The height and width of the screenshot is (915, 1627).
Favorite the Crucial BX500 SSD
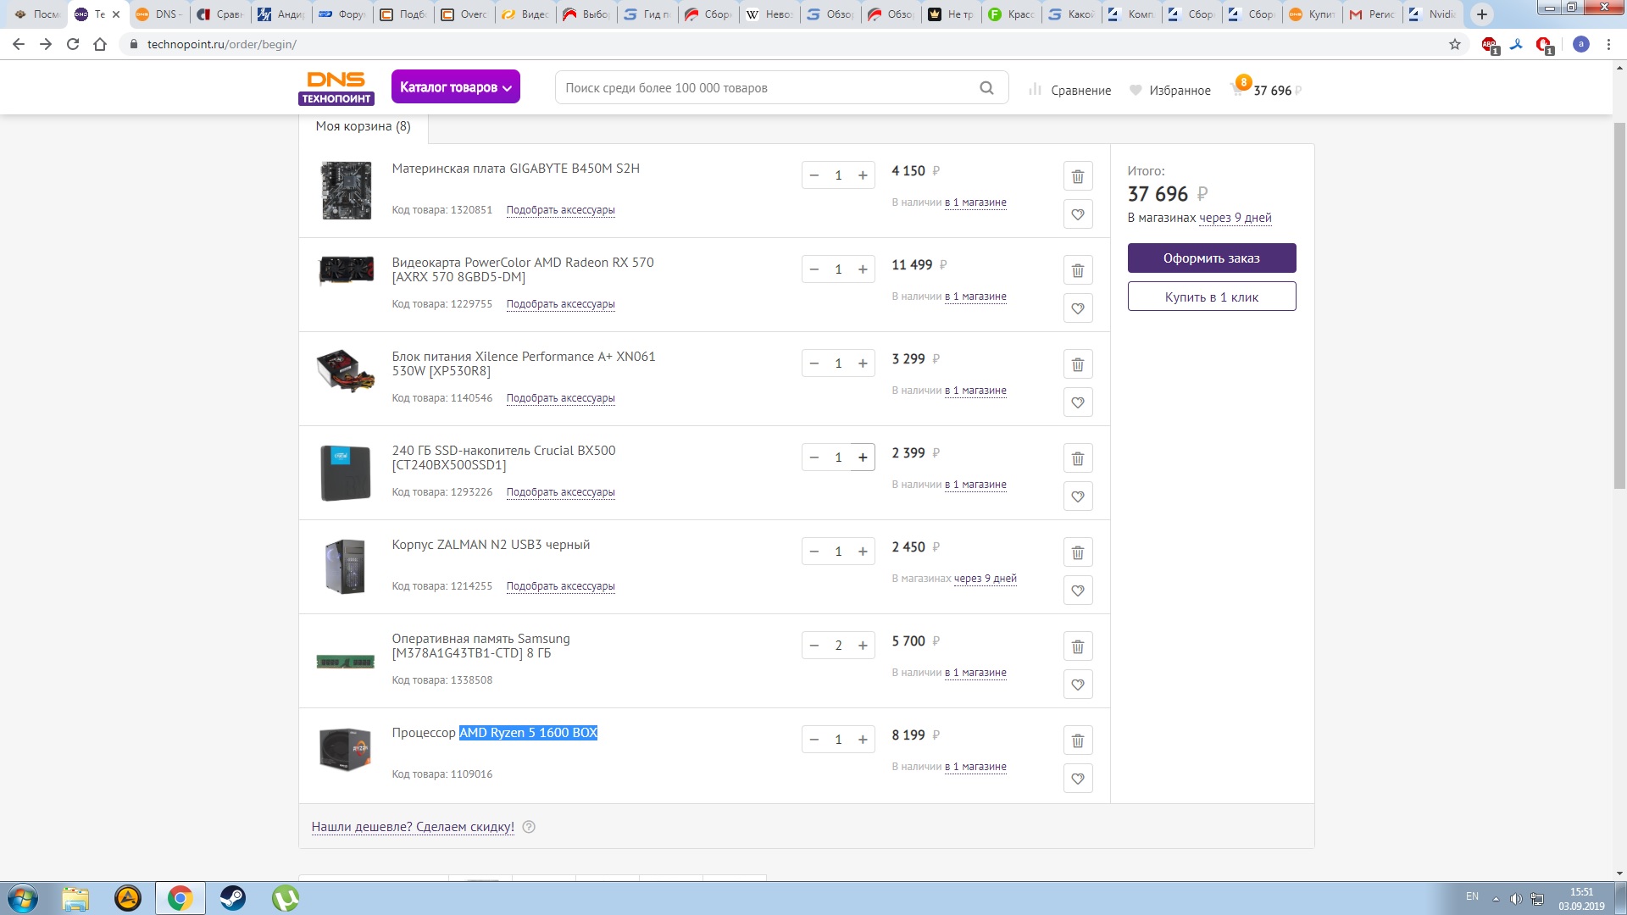(1077, 496)
